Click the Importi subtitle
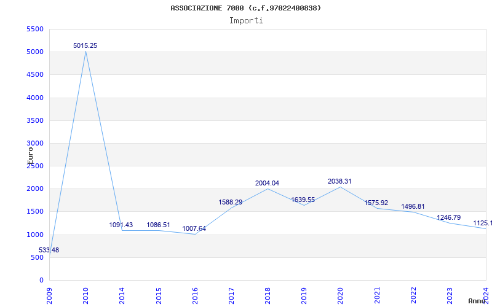The width and height of the screenshot is (492, 307). (x=246, y=21)
